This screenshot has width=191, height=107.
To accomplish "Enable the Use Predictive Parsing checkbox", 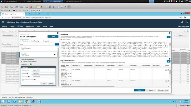I will click(23, 80).
